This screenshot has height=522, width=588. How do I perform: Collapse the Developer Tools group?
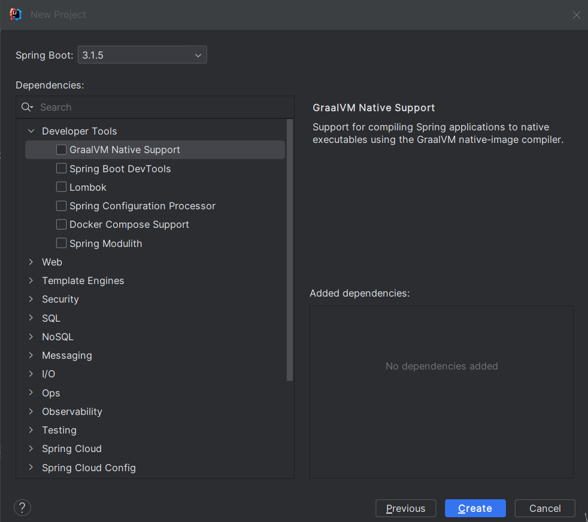point(31,131)
